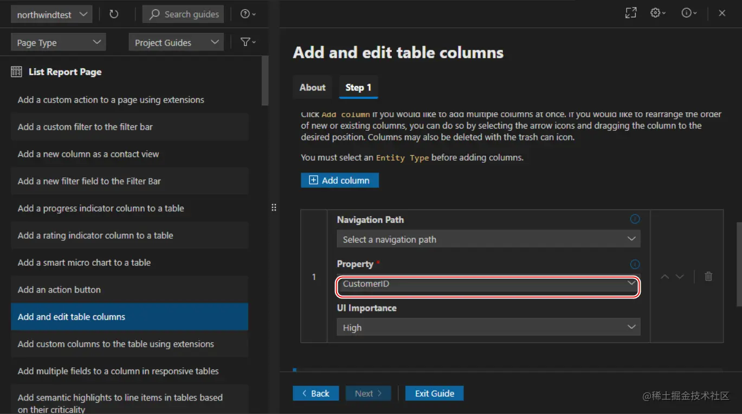This screenshot has height=414, width=742.
Task: Open the northwindtest project dropdown
Action: [x=51, y=15]
